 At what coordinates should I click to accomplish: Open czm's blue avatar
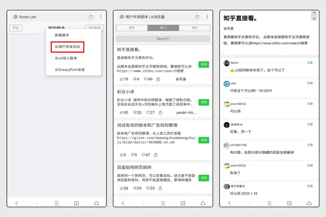227,84
